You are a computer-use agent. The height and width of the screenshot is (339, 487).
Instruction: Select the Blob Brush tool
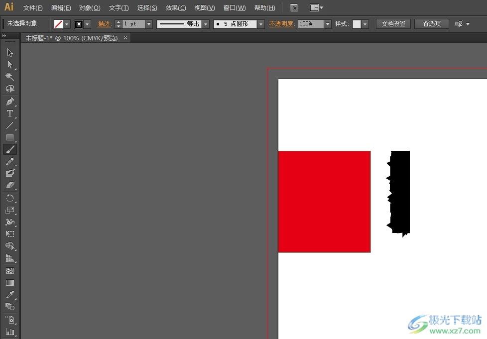click(x=10, y=173)
